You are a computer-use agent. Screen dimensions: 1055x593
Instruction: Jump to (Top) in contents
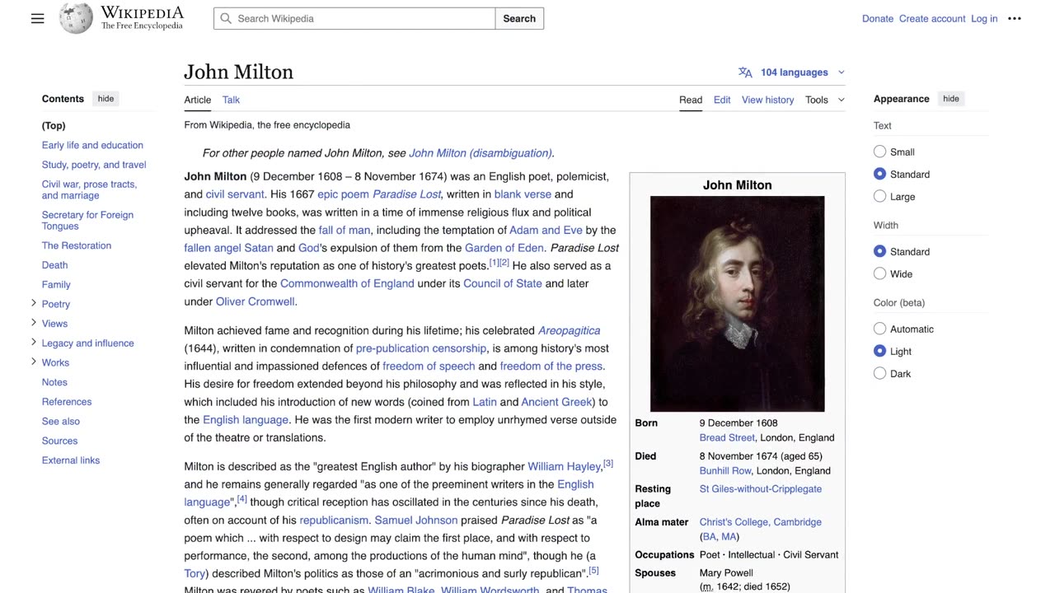pos(54,125)
